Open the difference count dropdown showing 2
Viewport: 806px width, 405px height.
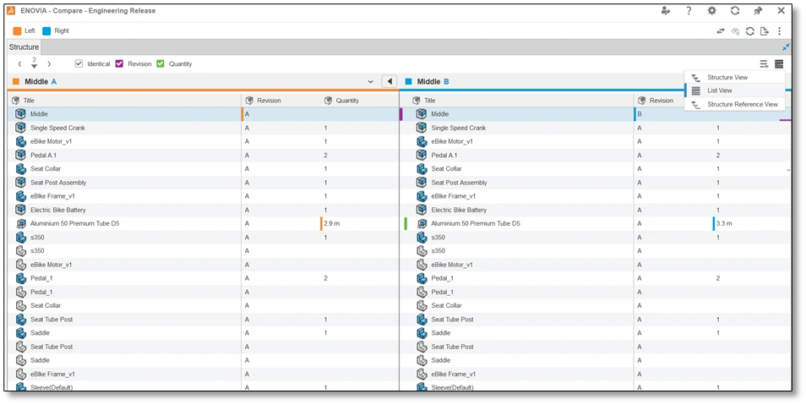coord(34,63)
